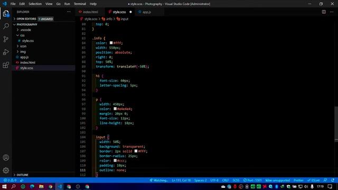This screenshot has height=190, width=338.
Task: Click #fff color swatch on line 84
Action: pos(111,43)
